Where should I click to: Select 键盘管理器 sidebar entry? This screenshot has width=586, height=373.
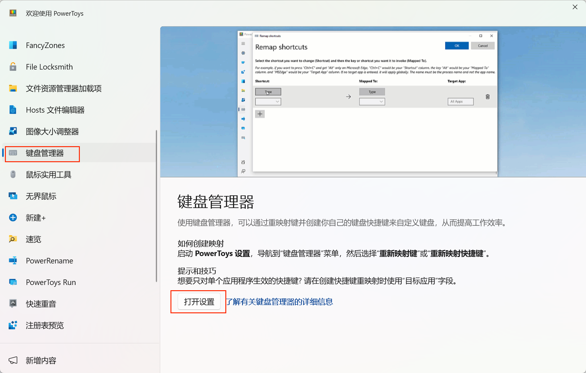tap(80, 153)
